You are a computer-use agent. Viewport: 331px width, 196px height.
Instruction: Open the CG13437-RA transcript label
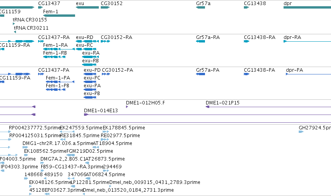pos(54,37)
